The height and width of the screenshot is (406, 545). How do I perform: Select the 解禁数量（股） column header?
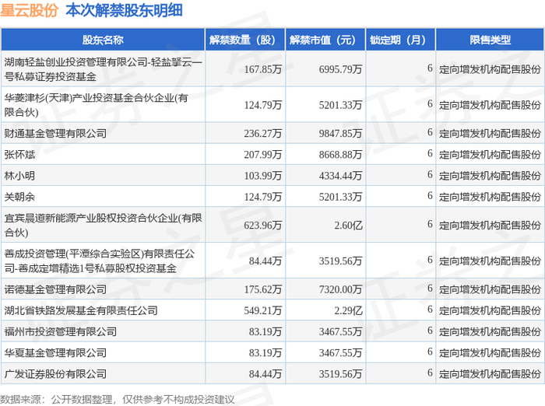click(244, 40)
